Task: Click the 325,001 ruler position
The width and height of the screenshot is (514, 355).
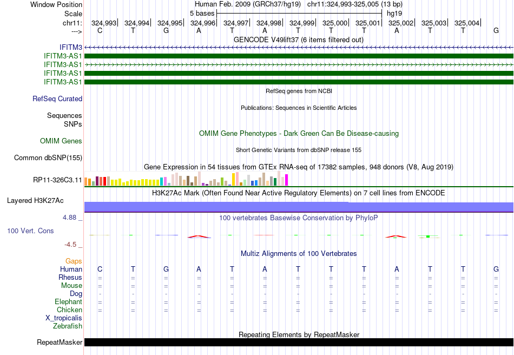Action: (x=368, y=23)
